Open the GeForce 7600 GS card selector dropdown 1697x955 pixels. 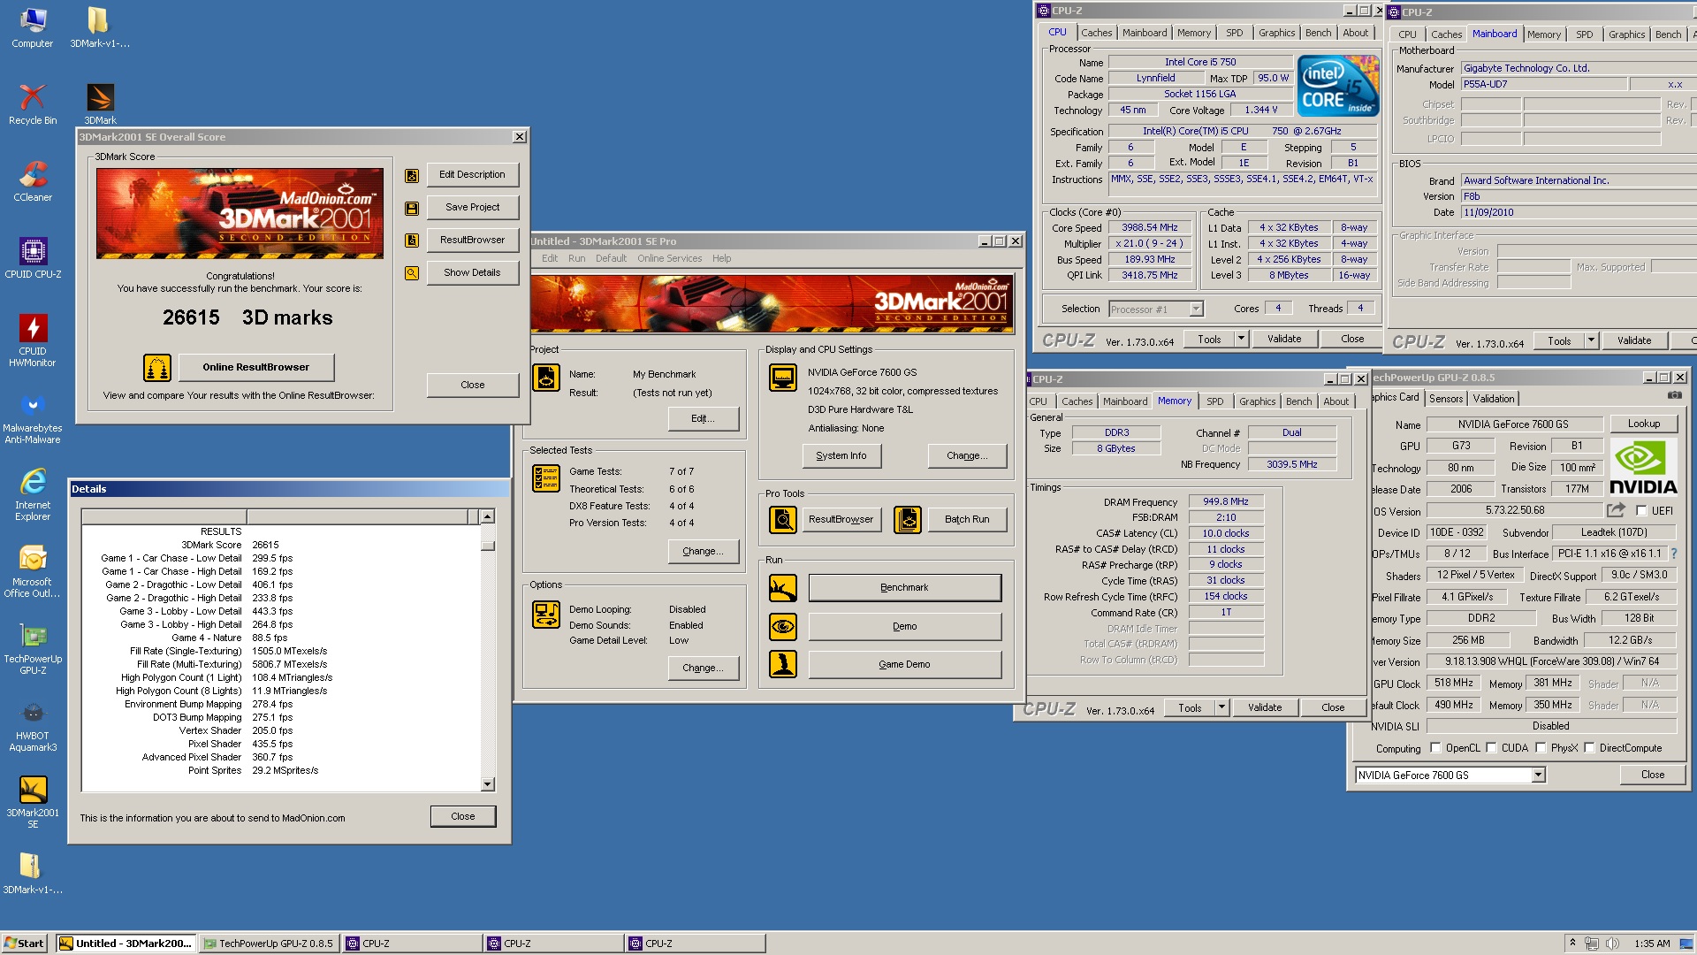pyautogui.click(x=1538, y=775)
